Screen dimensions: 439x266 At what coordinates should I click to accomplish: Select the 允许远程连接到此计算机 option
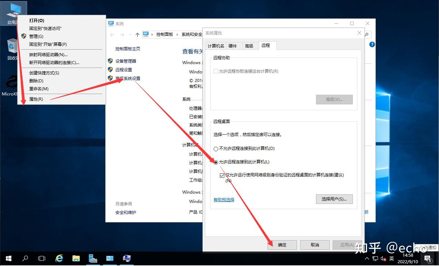click(216, 162)
